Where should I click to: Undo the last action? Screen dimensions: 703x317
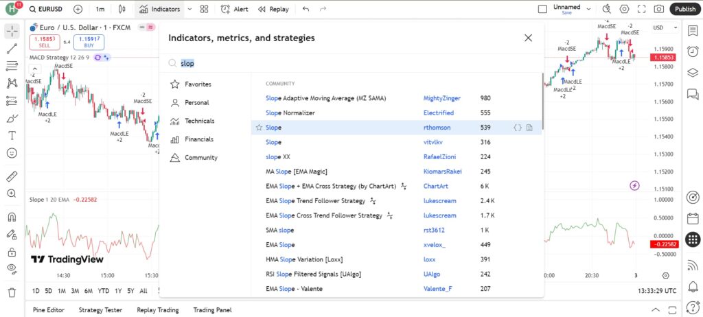pyautogui.click(x=306, y=9)
